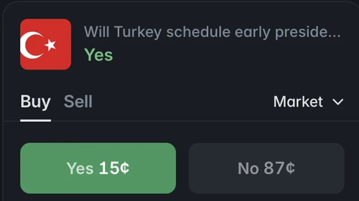Click the red flag thumbnail image
Viewport: 359px width, 201px height.
(46, 45)
